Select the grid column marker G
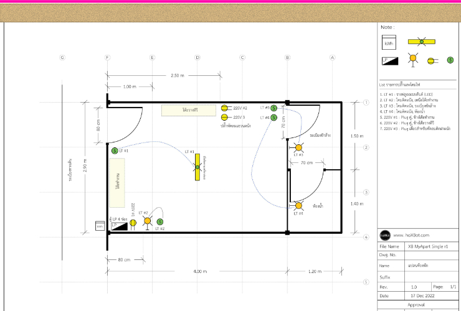461x311 pixels. [x=62, y=58]
